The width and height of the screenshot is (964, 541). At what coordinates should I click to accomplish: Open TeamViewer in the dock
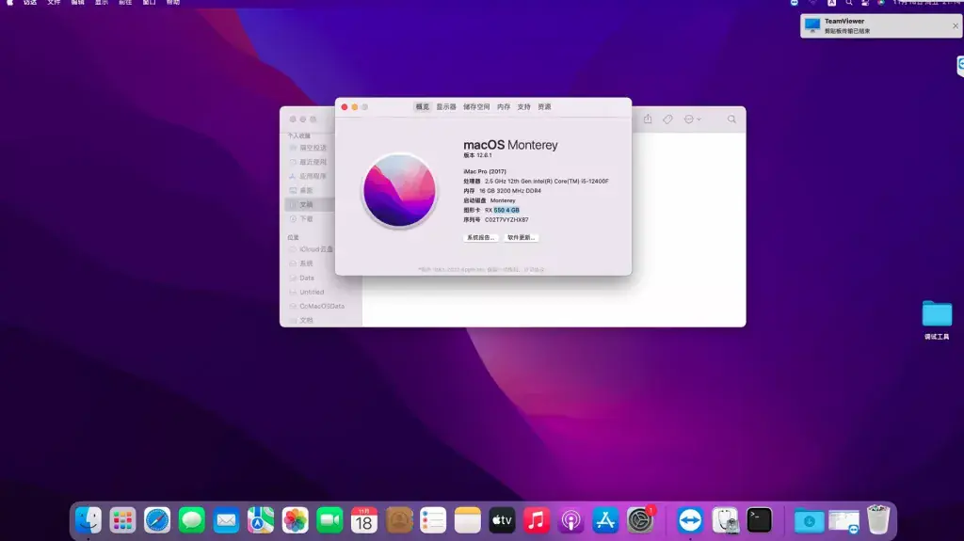point(690,520)
